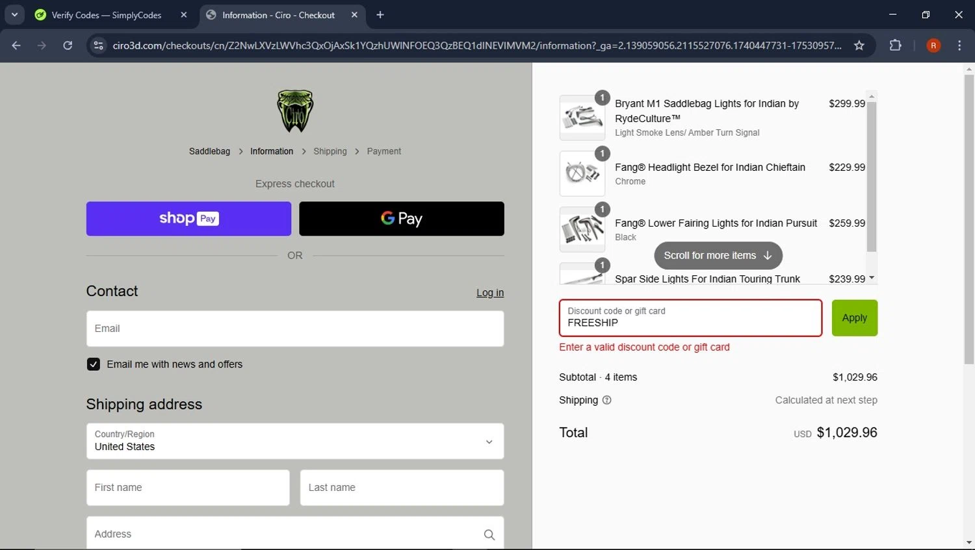This screenshot has height=550, width=975.
Task: Click the order list scroll down arrow
Action: pyautogui.click(x=872, y=278)
